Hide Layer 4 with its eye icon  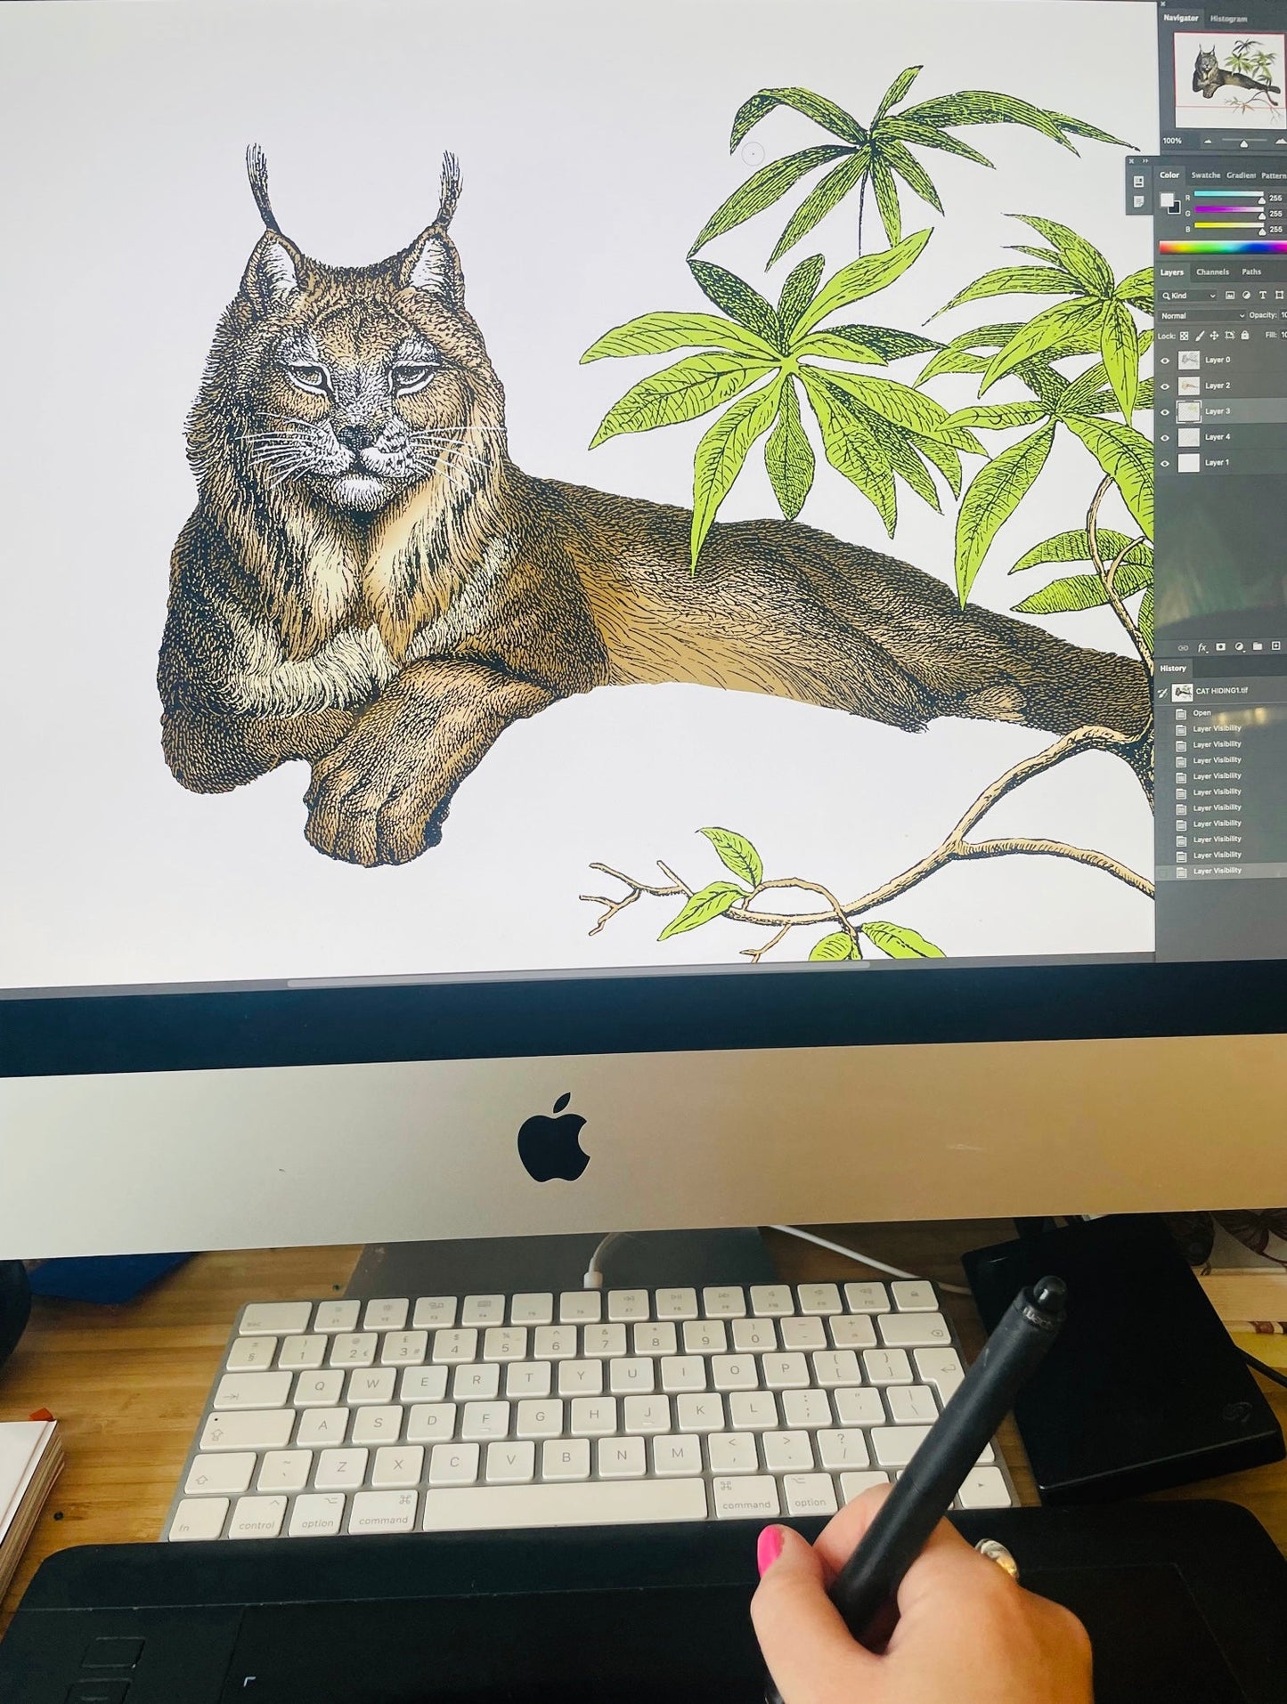coord(1165,438)
